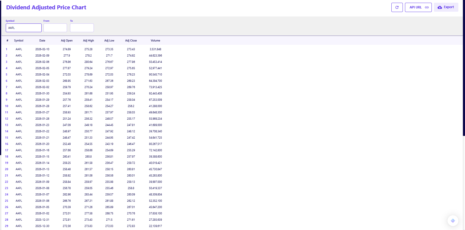The image size is (465, 230).
Task: Export the price data
Action: (x=446, y=7)
